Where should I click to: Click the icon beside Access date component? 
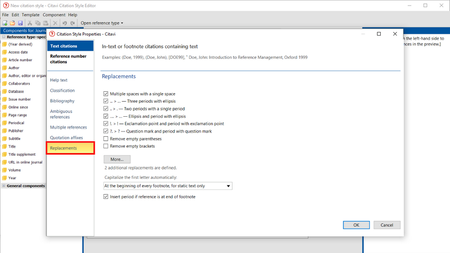pos(4,52)
